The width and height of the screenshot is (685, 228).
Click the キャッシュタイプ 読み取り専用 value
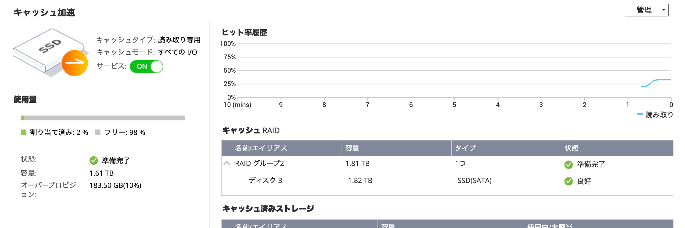(x=179, y=40)
